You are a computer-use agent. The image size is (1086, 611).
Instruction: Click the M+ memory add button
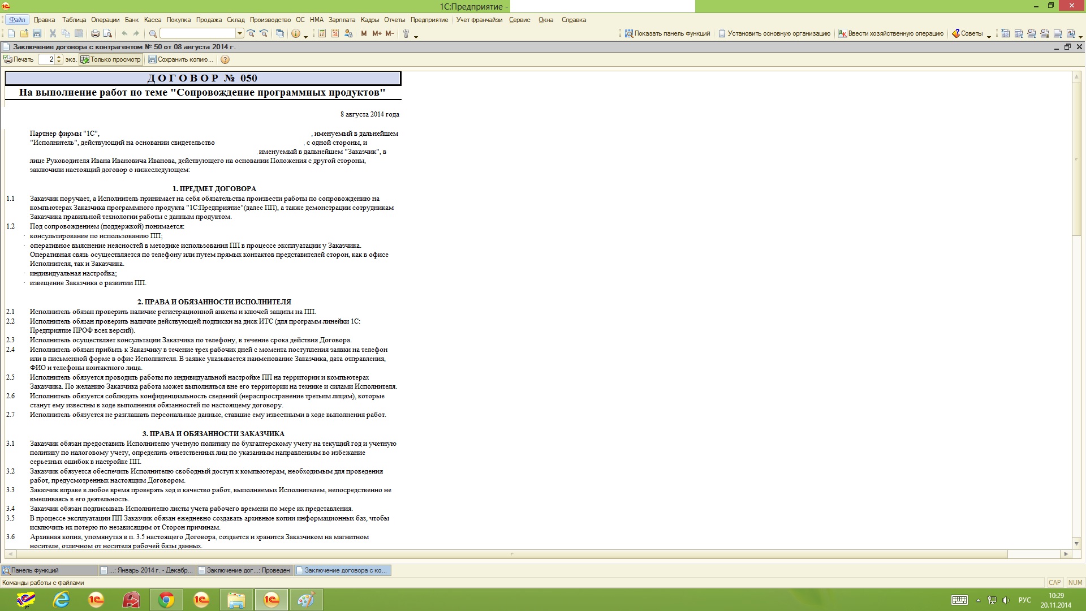click(377, 33)
